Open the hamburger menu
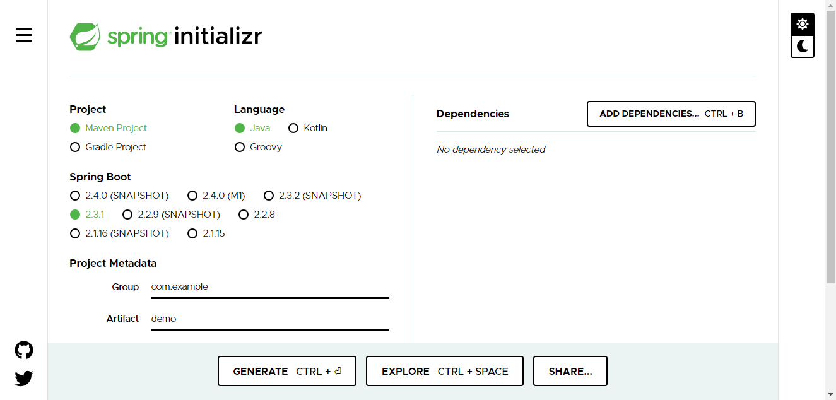Image resolution: width=836 pixels, height=400 pixels. point(23,35)
